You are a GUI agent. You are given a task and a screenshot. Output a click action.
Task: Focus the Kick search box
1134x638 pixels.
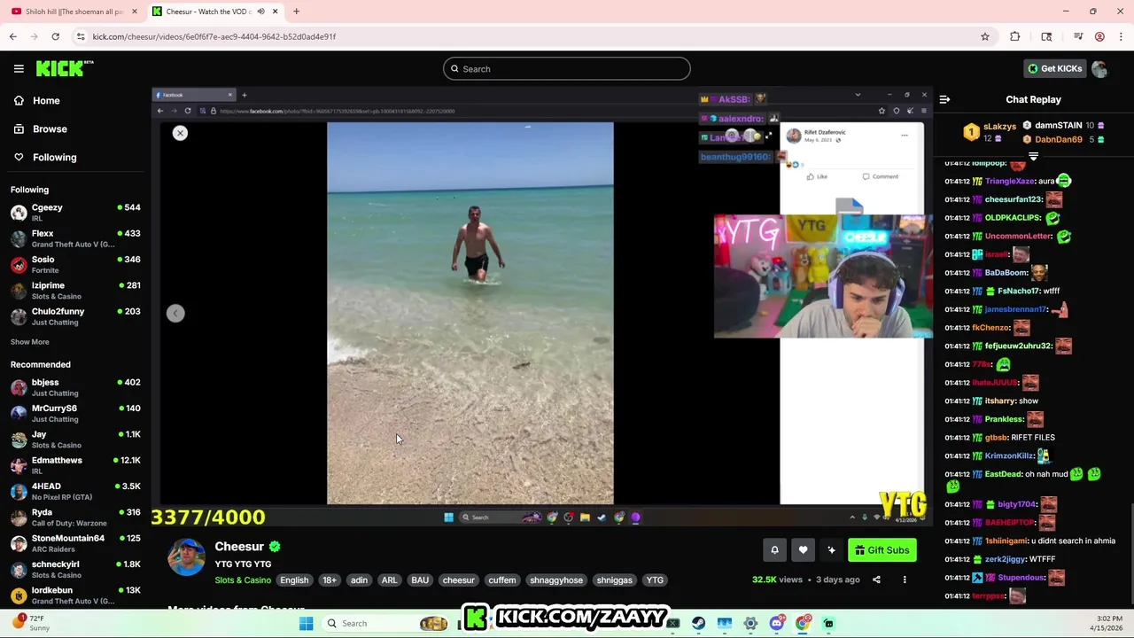[x=567, y=68]
